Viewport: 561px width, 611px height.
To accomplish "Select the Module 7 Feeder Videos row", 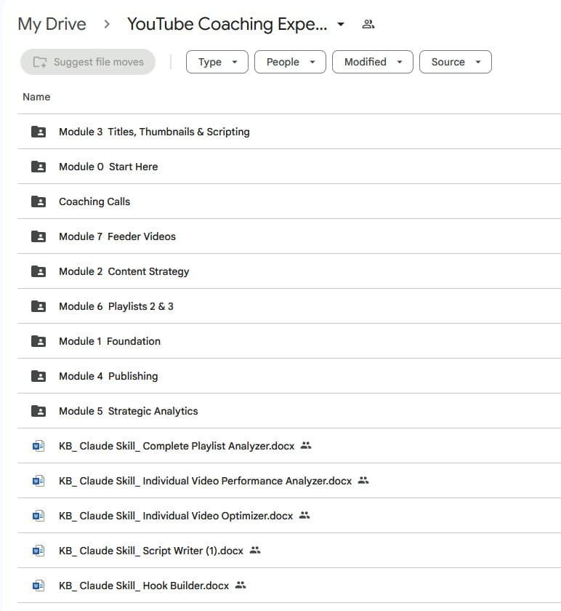I will pyautogui.click(x=289, y=236).
